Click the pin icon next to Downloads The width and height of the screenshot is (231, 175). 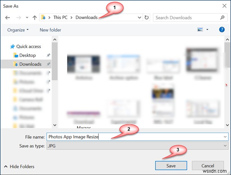click(x=49, y=64)
